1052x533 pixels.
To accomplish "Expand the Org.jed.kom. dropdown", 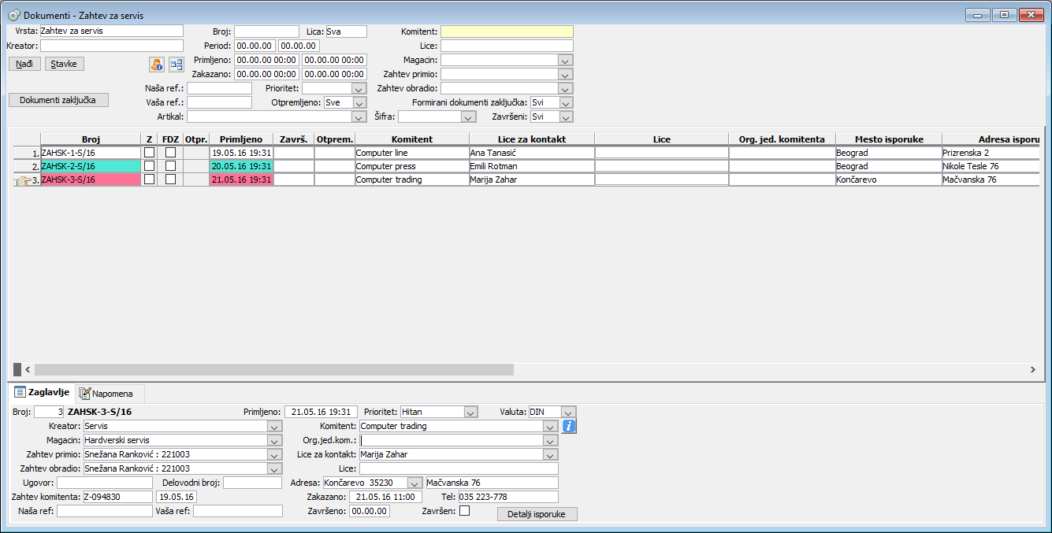I will 550,440.
